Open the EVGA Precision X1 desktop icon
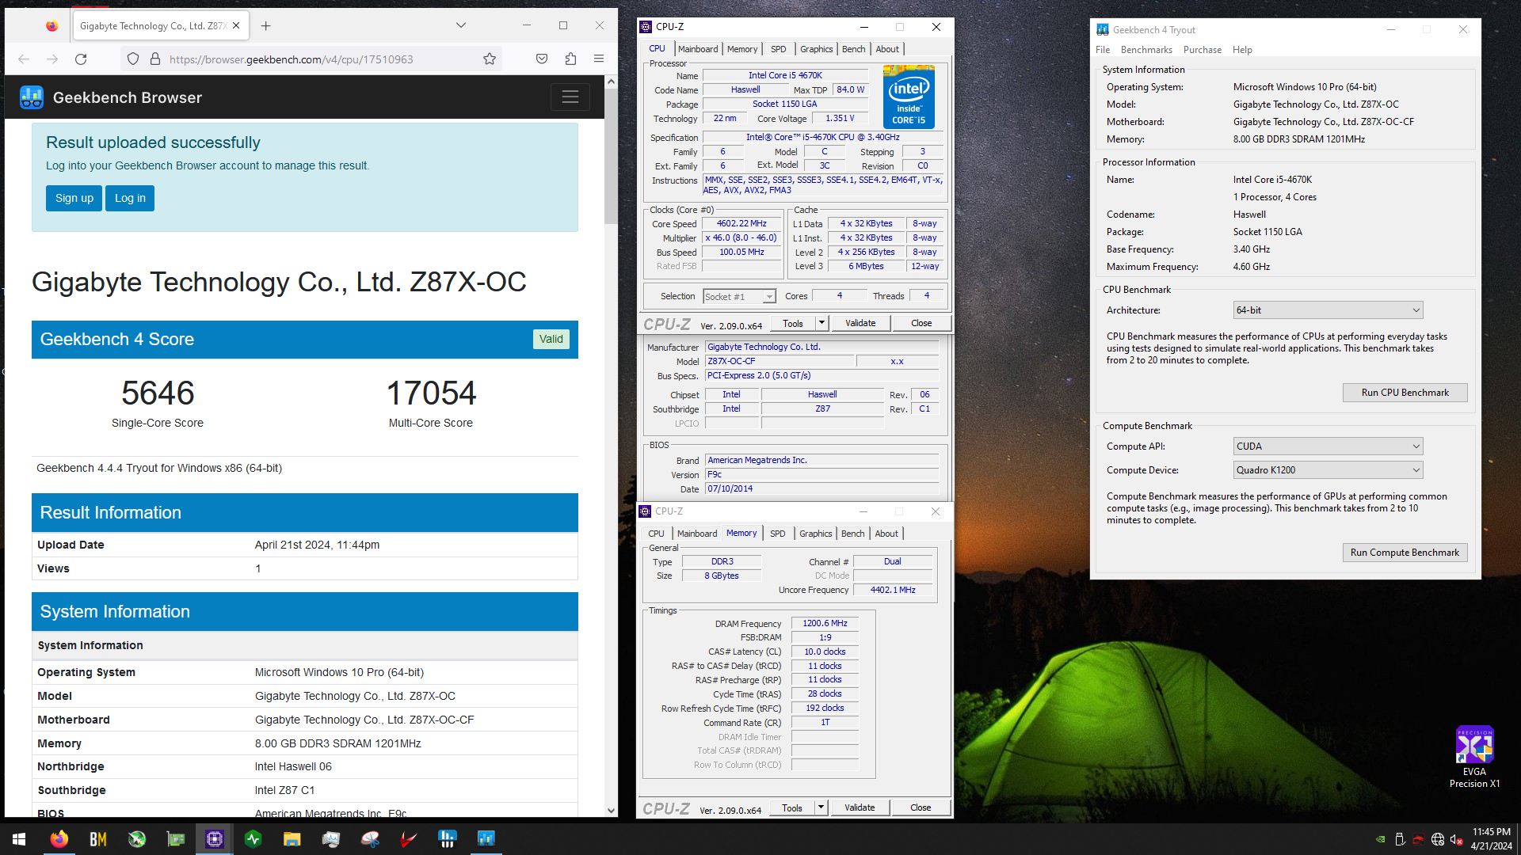Viewport: 1521px width, 855px height. coord(1474,757)
